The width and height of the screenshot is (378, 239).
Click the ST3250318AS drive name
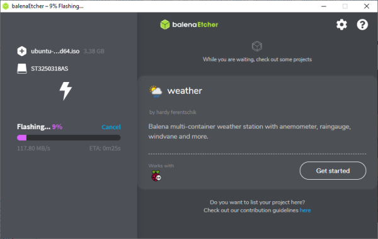[50, 69]
